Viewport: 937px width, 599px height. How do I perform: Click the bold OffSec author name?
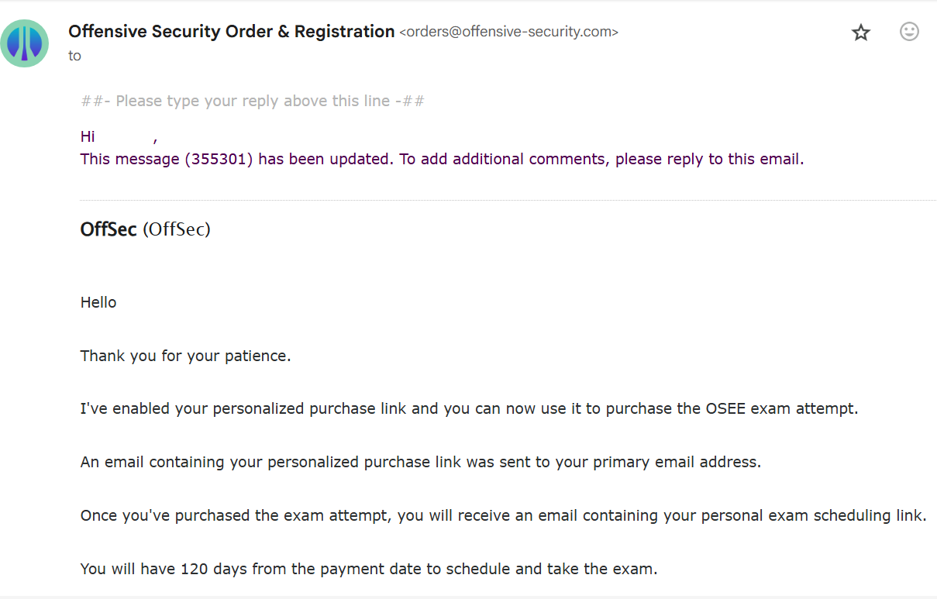(x=109, y=229)
